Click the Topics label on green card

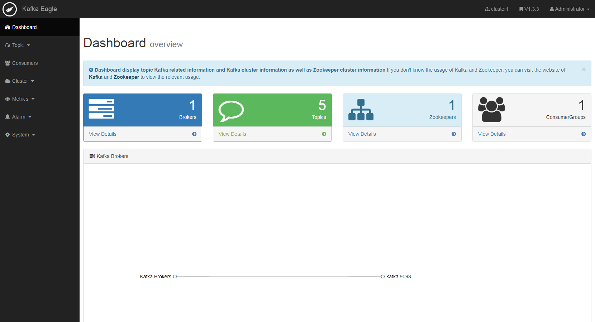click(319, 117)
